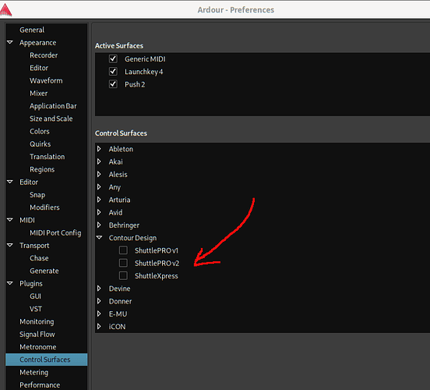Expand the Behringer surfaces triangle
This screenshot has width=430, height=390.
[99, 225]
